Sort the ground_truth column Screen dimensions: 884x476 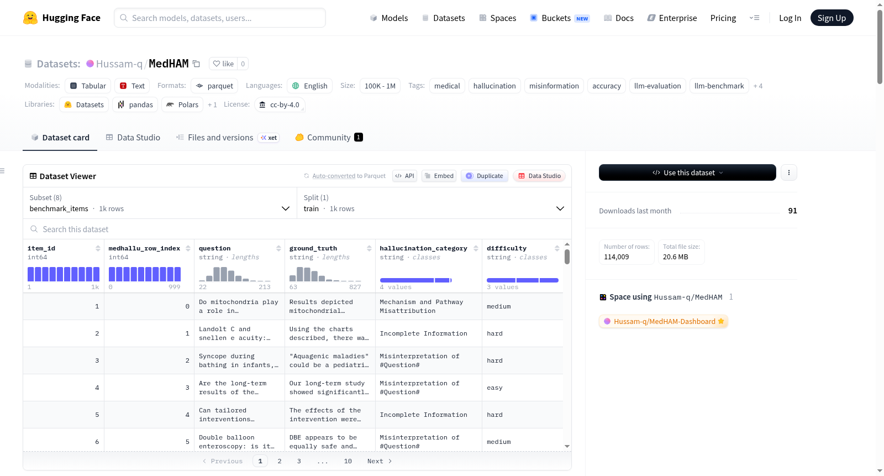click(370, 248)
